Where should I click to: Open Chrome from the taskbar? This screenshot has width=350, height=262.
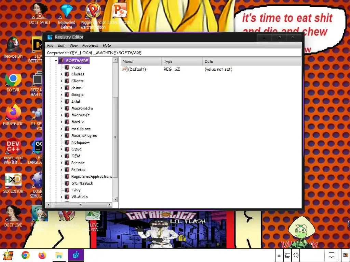coord(25,255)
